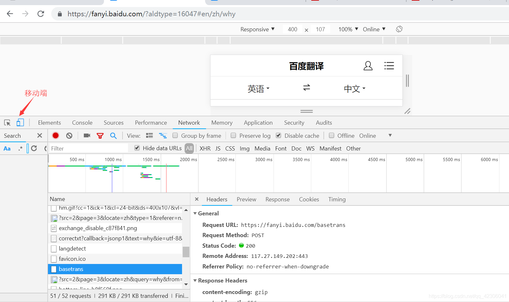Click the lock icon in the address bar
Screen dimensions: 509x302
click(x=60, y=14)
